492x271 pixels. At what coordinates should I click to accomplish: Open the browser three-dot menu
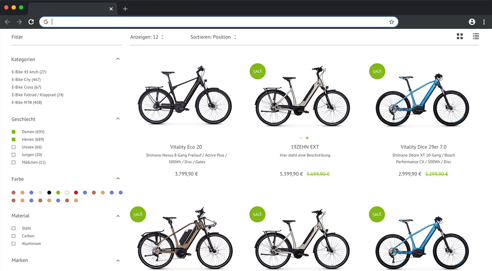point(484,22)
